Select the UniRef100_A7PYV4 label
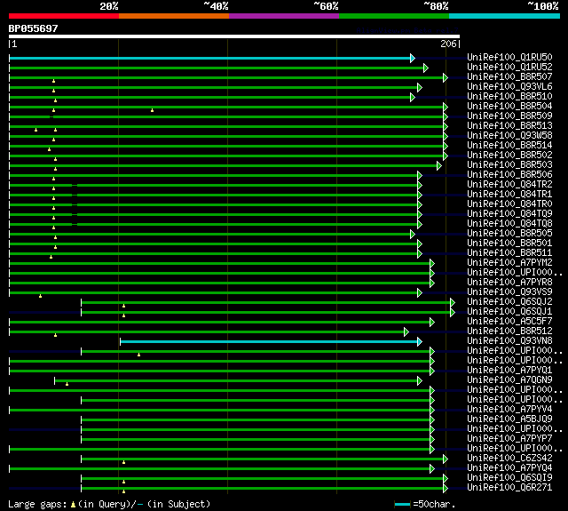568x511 pixels. (509, 410)
